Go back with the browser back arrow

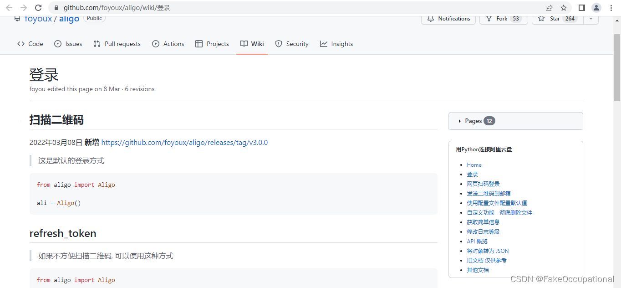pos(9,8)
